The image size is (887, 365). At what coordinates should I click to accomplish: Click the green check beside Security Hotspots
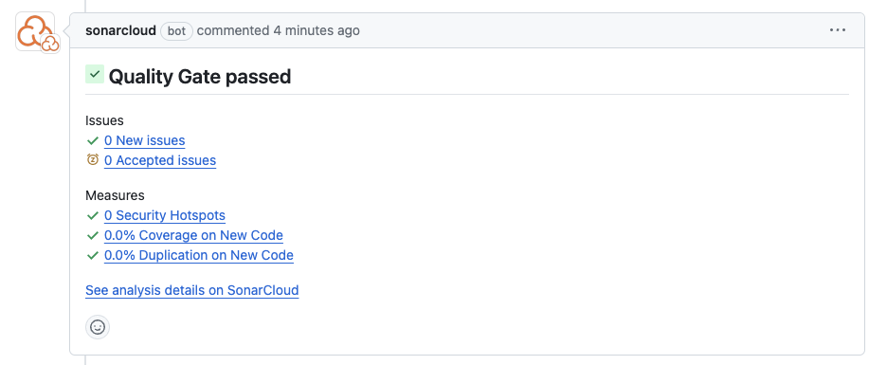pyautogui.click(x=93, y=215)
